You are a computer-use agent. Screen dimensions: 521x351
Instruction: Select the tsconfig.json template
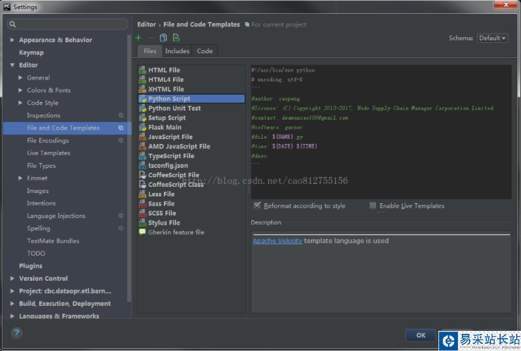(x=191, y=165)
